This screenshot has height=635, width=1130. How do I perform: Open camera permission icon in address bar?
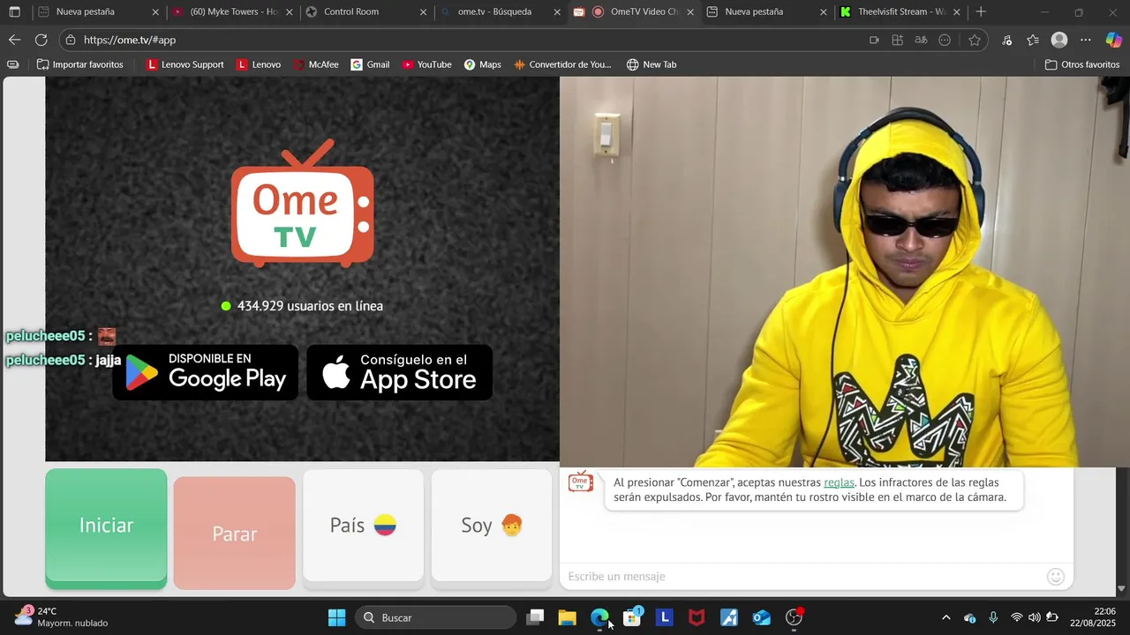pyautogui.click(x=874, y=40)
